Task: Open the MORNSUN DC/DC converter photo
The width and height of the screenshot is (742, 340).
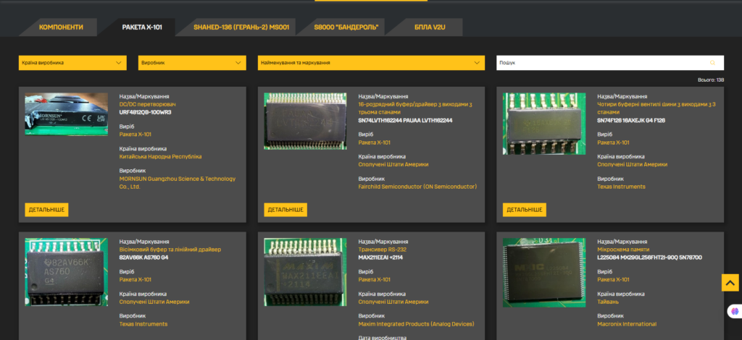Action: (66, 114)
